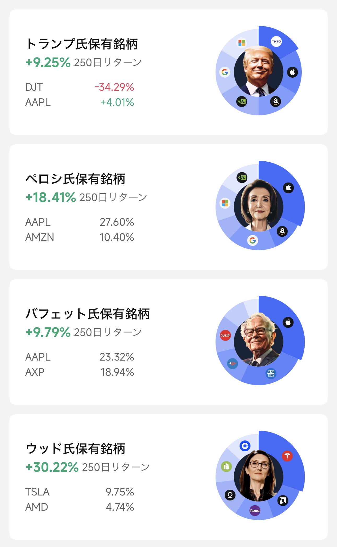Click the Roku logo icon
This screenshot has height=547, width=337.
(255, 510)
